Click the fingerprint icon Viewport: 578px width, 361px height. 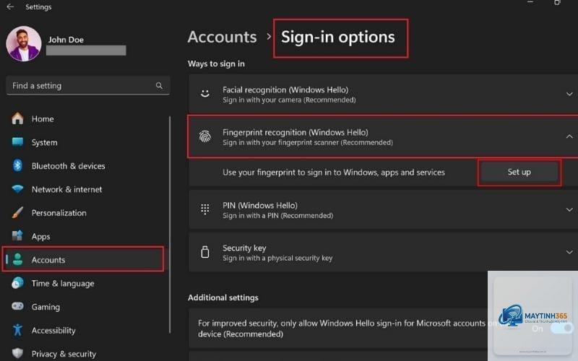point(205,136)
